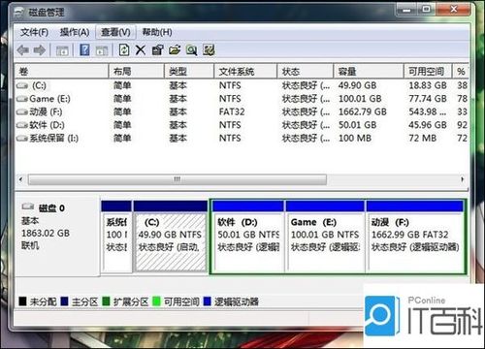Image resolution: width=485 pixels, height=349 pixels.
Task: Select the Game (E:) 100.01 GB partition block
Action: 325,237
